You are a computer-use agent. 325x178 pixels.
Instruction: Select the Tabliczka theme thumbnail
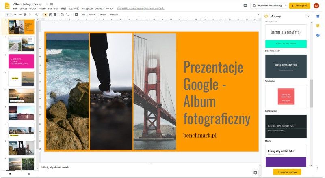(286, 66)
